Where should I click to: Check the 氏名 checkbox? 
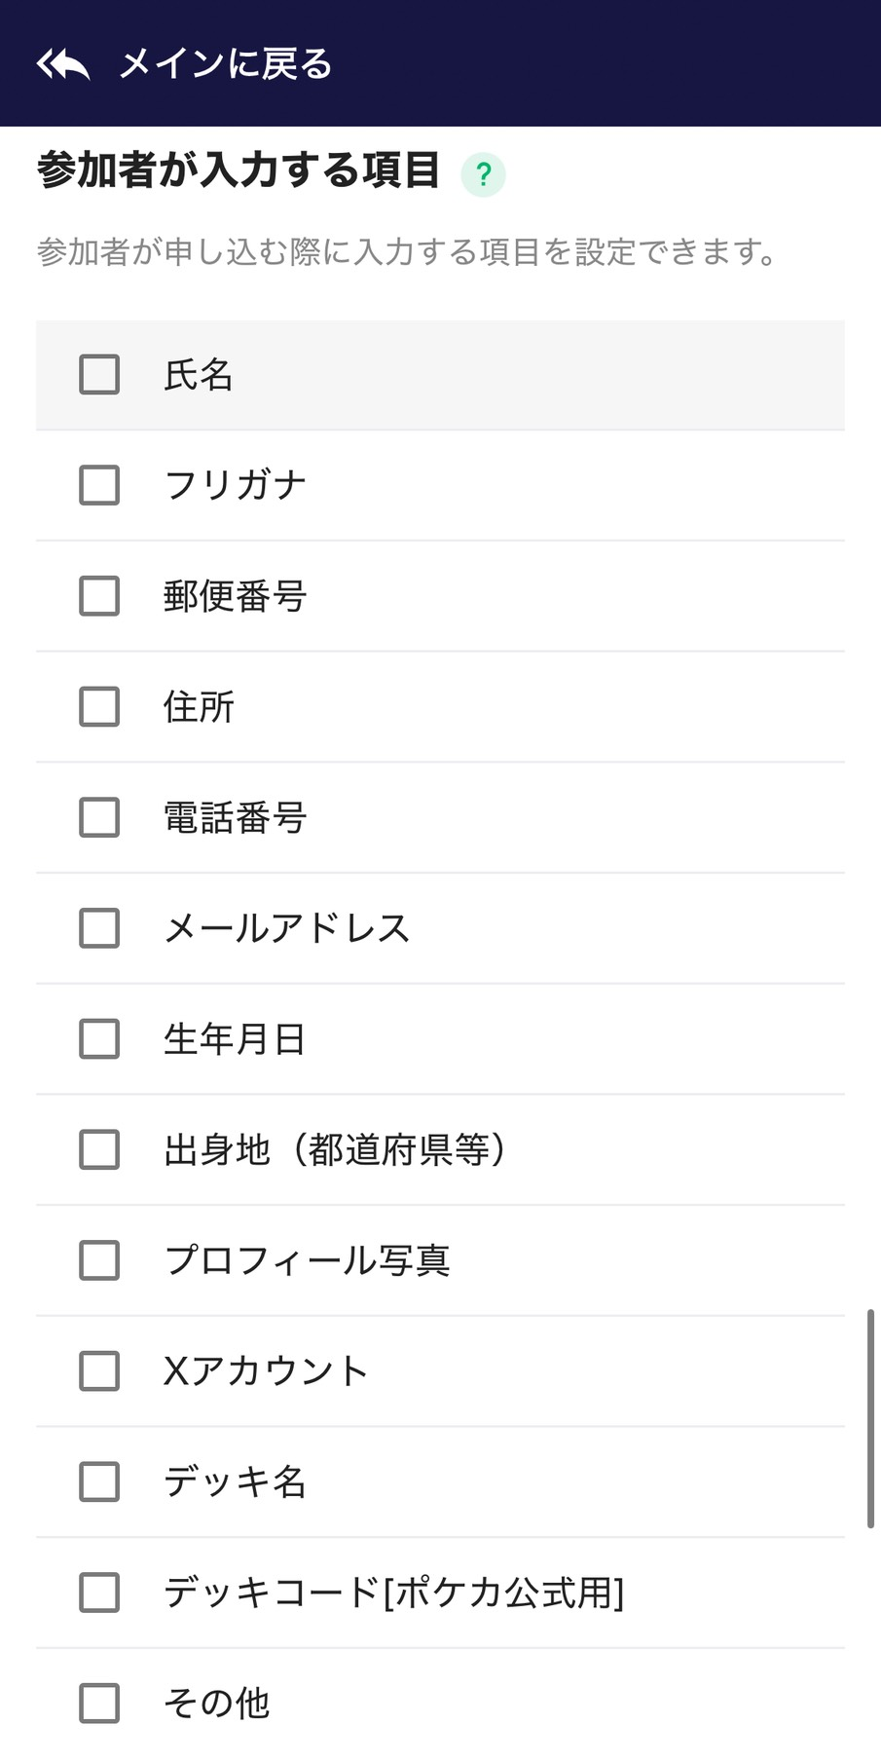tap(99, 375)
